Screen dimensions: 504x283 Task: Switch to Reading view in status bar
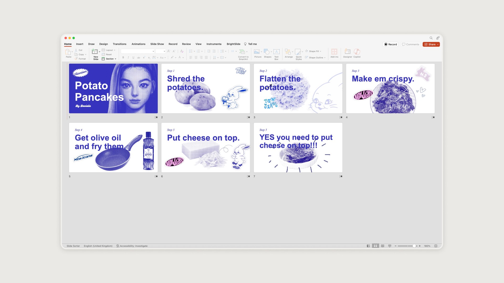tap(382, 246)
